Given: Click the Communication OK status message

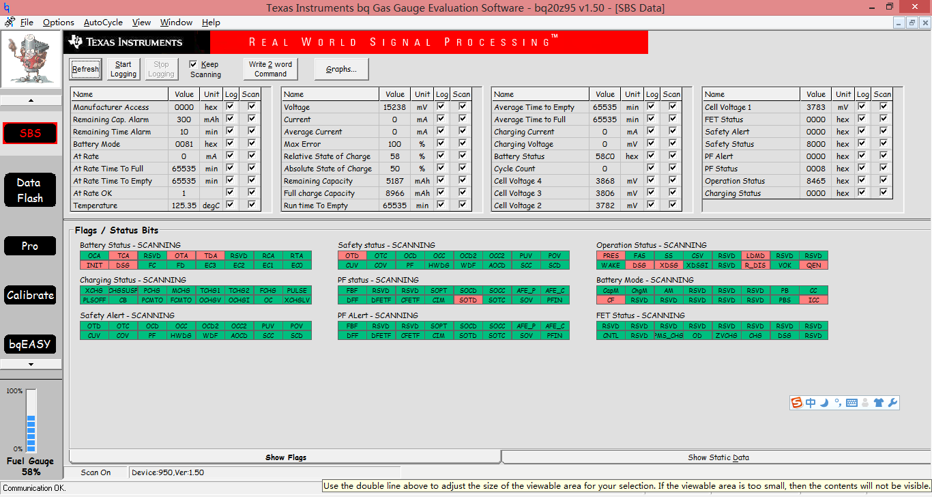Looking at the screenshot, I should [x=35, y=488].
